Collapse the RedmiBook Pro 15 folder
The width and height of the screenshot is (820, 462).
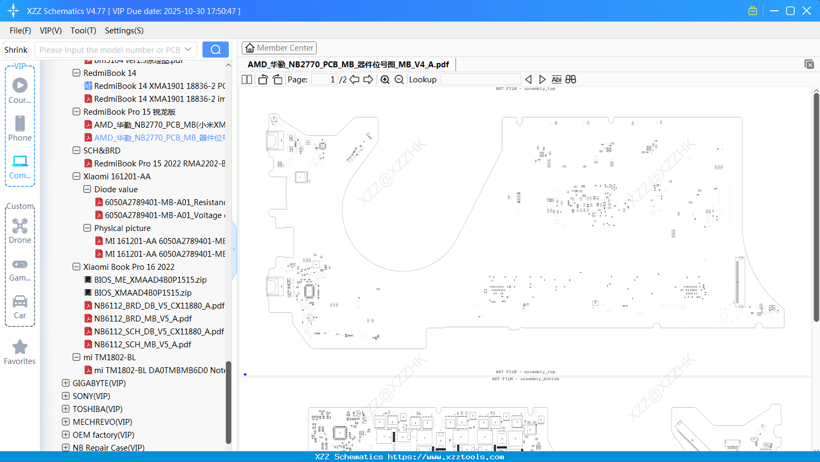[x=76, y=111]
